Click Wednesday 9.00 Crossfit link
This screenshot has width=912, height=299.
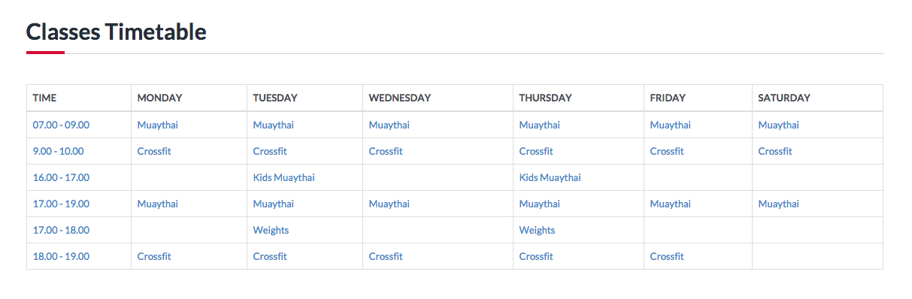click(x=386, y=151)
